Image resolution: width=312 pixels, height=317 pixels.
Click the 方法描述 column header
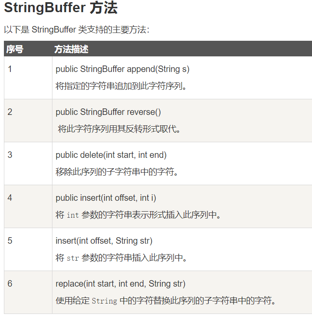pos(71,49)
